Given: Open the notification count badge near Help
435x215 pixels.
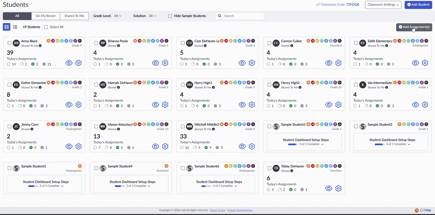Looking at the screenshot, I should point(417,210).
